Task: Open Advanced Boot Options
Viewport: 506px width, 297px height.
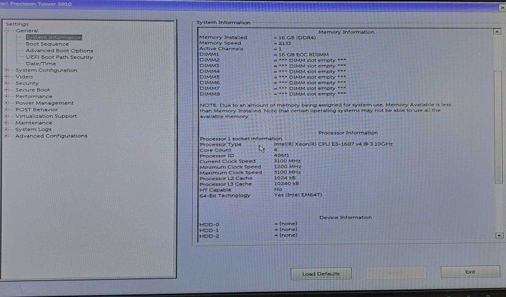Action: pyautogui.click(x=59, y=51)
